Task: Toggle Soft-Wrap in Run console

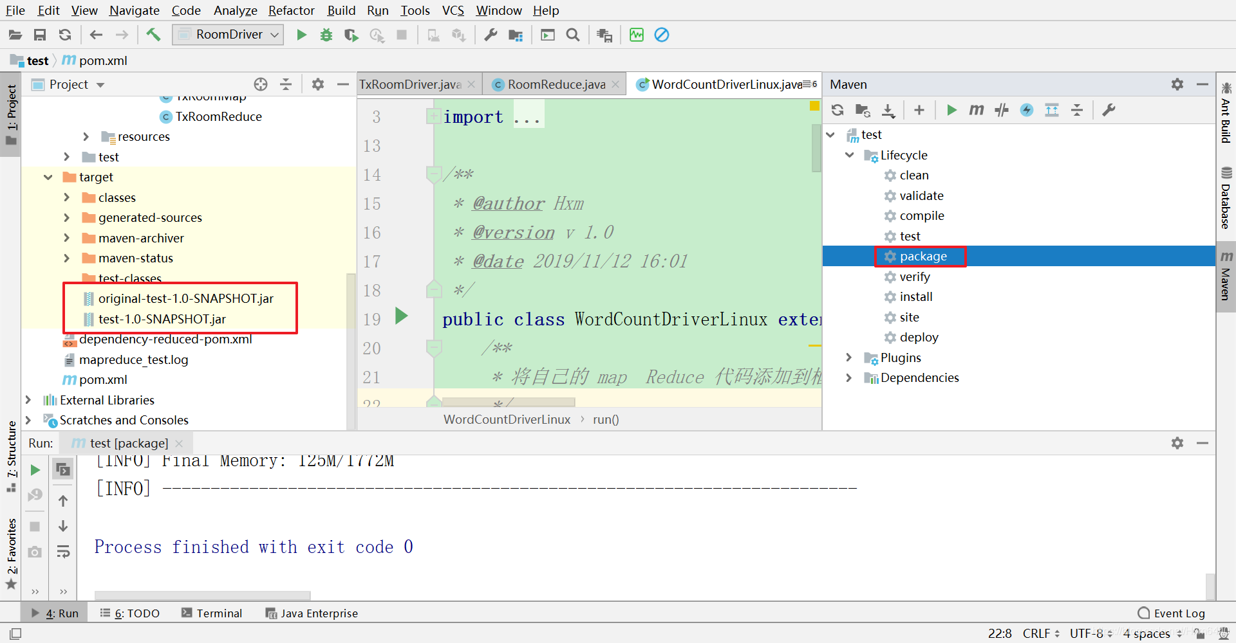Action: pyautogui.click(x=63, y=552)
